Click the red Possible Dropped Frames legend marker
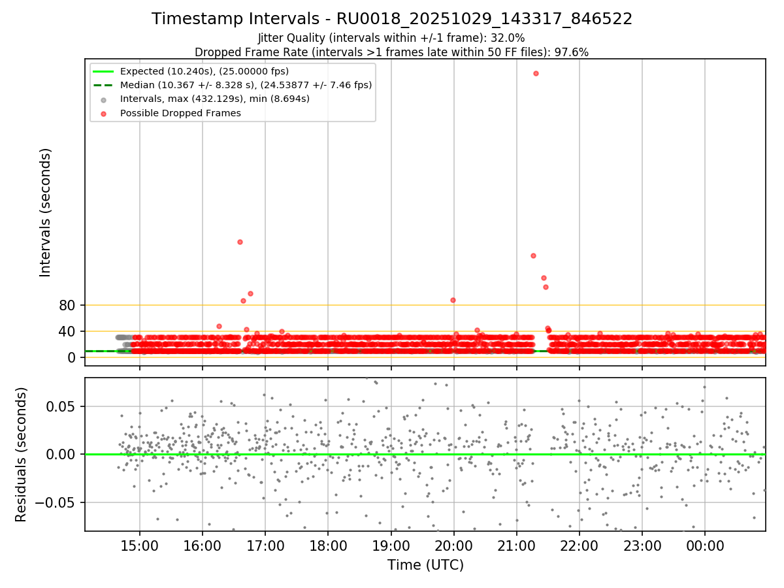Viewport: 784px width, 588px height. coord(103,113)
